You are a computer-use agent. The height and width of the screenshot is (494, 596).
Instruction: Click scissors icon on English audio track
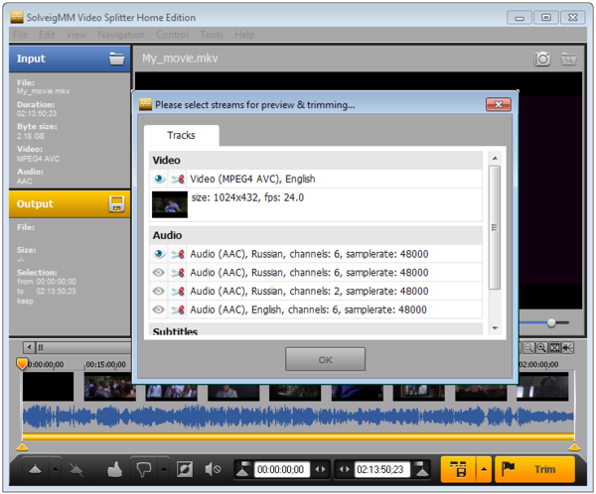(178, 309)
